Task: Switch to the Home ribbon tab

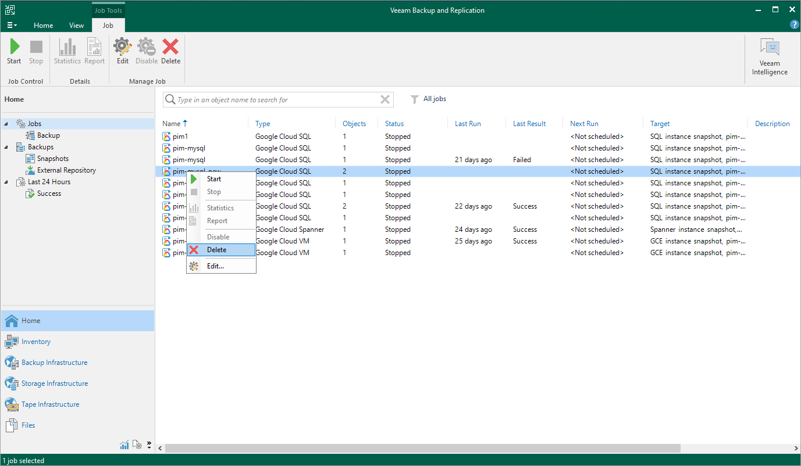Action: click(x=44, y=25)
